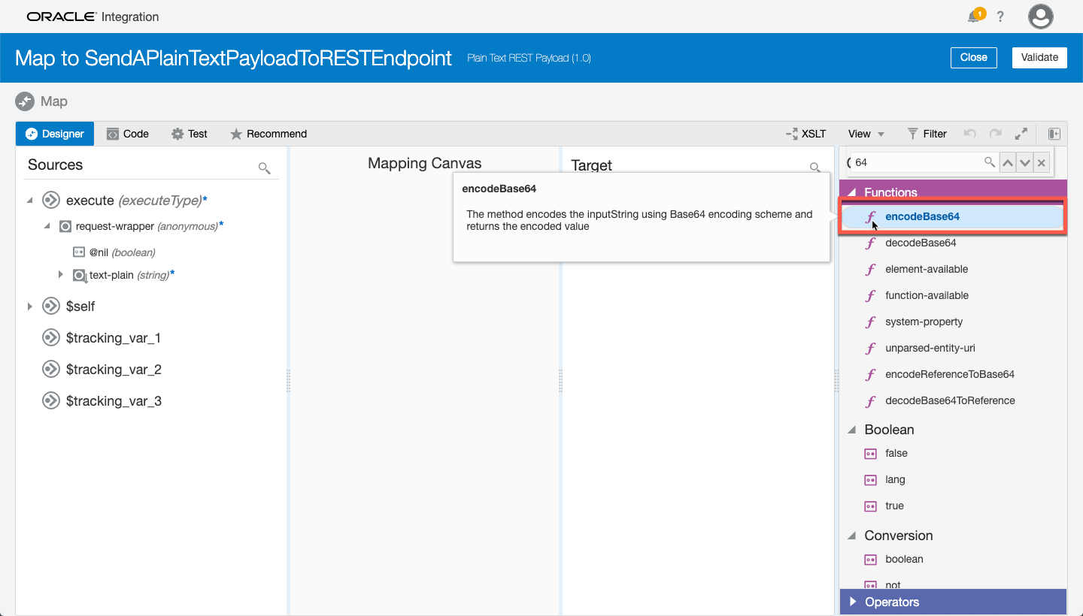
Task: Open the View dropdown menu
Action: pos(866,134)
